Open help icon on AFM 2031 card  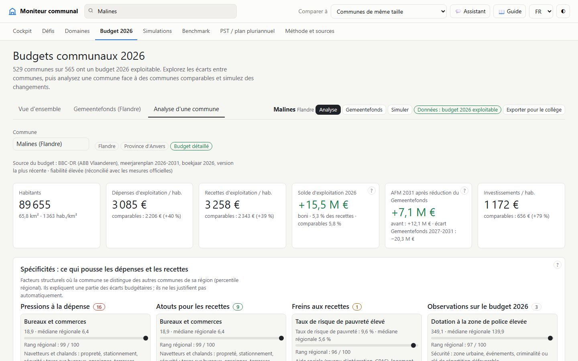pyautogui.click(x=464, y=191)
